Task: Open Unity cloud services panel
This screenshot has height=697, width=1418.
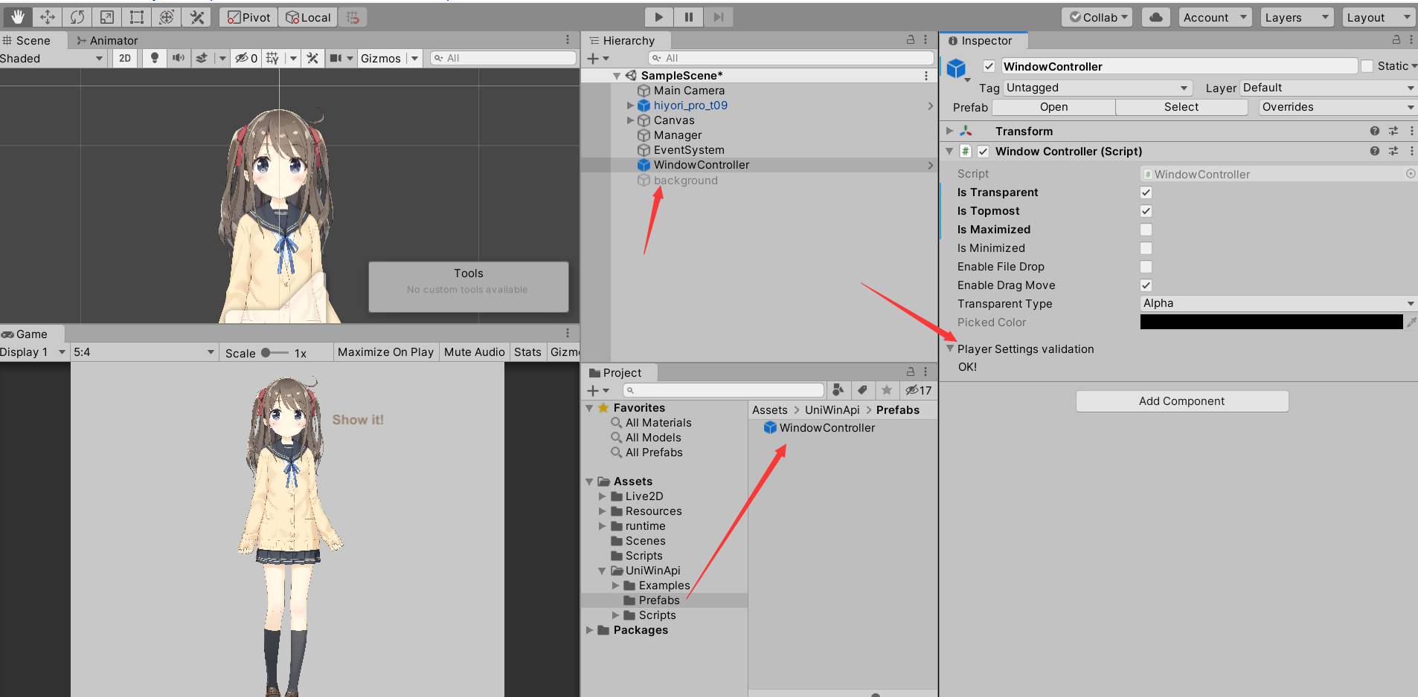Action: coord(1155,16)
